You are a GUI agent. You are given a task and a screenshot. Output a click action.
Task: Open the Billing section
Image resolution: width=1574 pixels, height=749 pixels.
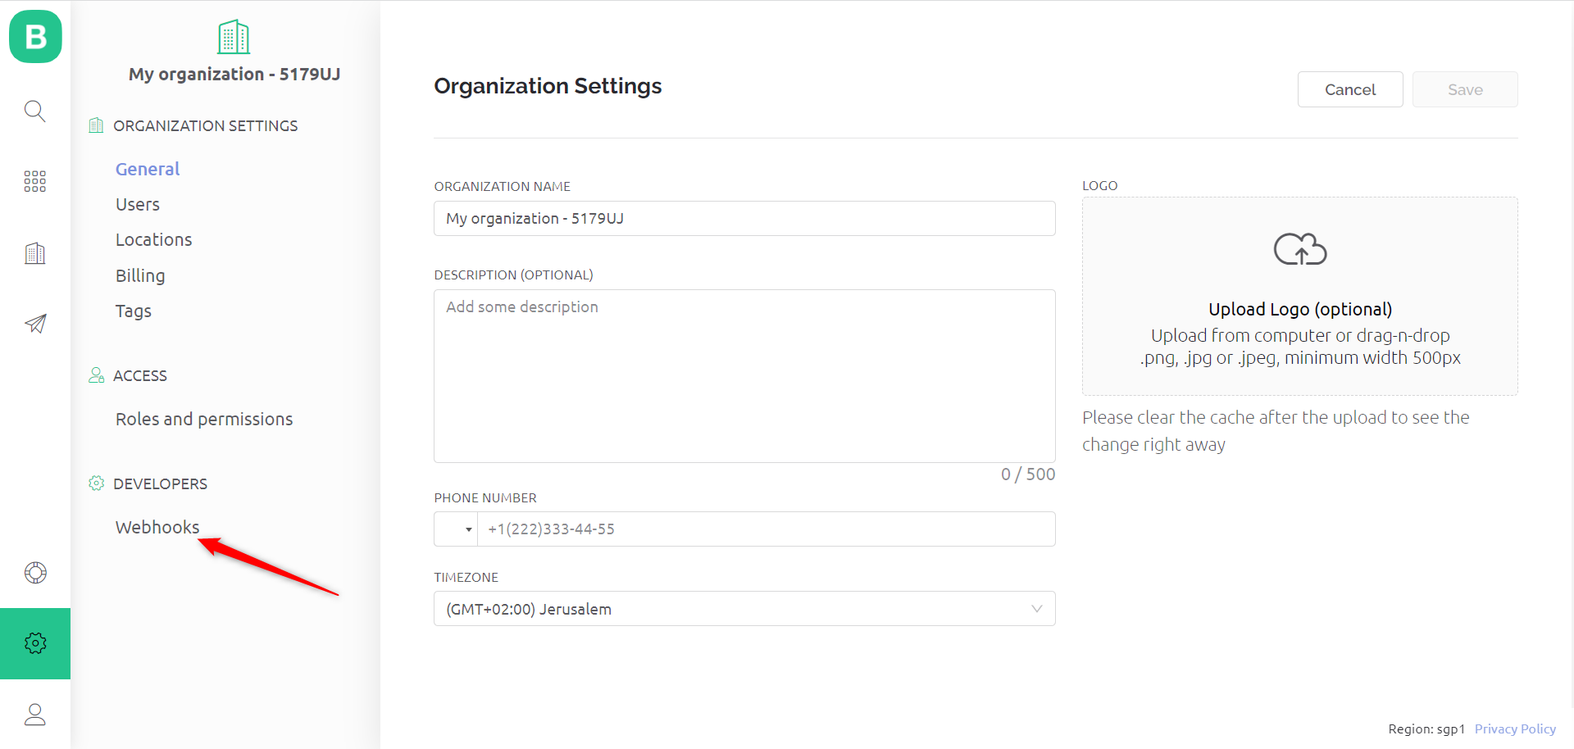coord(140,276)
